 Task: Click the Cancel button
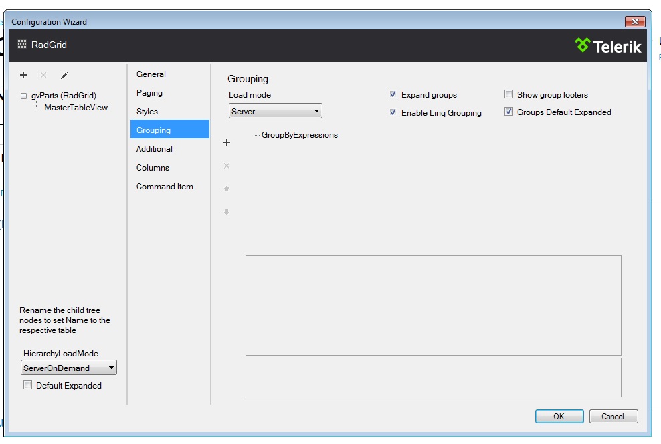click(x=613, y=416)
